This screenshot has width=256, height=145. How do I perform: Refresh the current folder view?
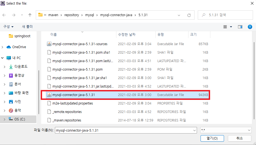[x=189, y=15]
